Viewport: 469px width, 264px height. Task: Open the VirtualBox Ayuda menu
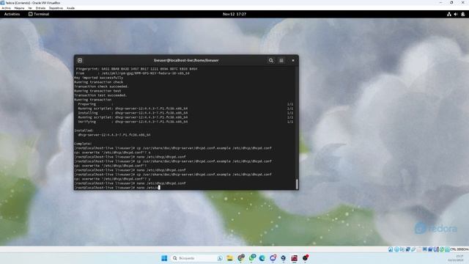coord(70,8)
